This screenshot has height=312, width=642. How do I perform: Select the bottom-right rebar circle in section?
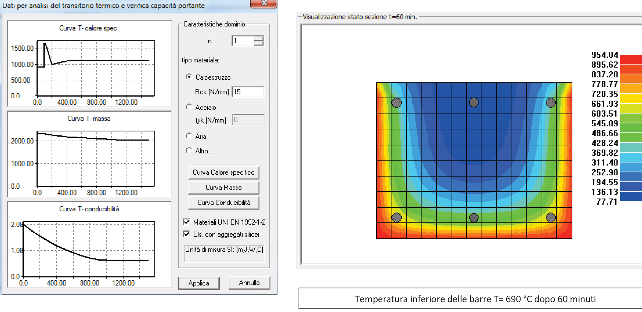(551, 217)
